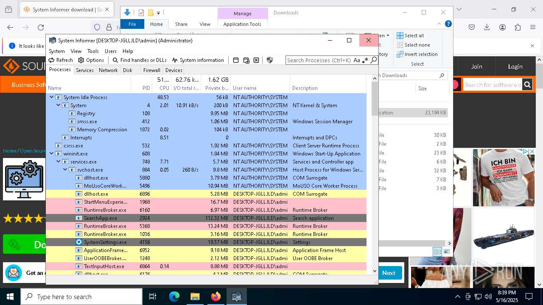Click the blue Next button
Screen dimensions: 543x305
tap(389, 273)
